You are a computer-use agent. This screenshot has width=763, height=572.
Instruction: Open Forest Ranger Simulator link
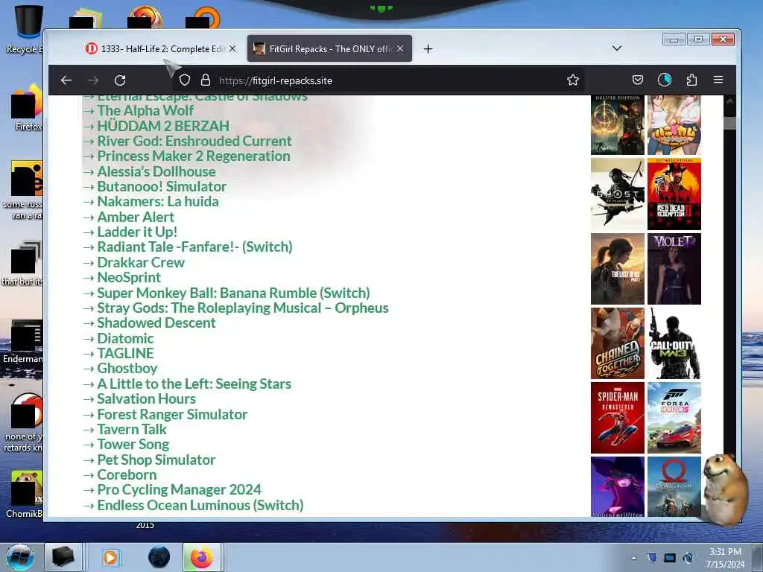(x=172, y=414)
